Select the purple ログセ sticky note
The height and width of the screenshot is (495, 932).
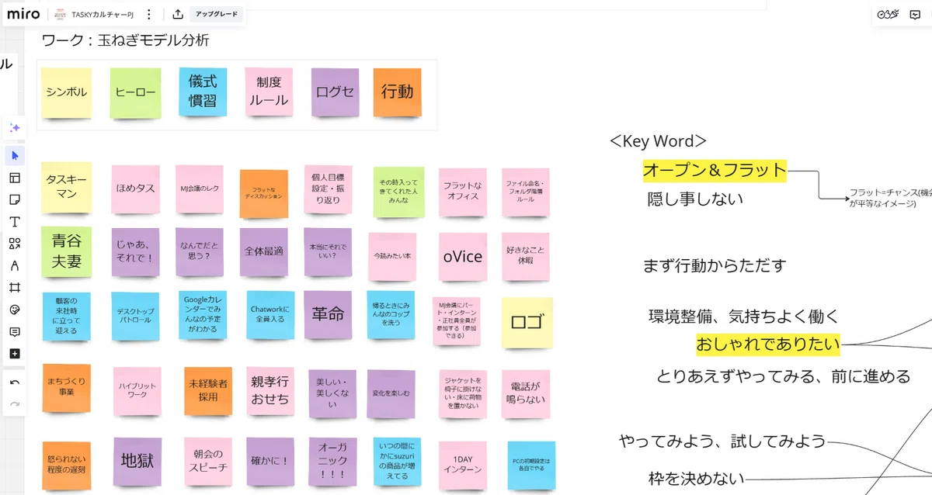(x=336, y=92)
